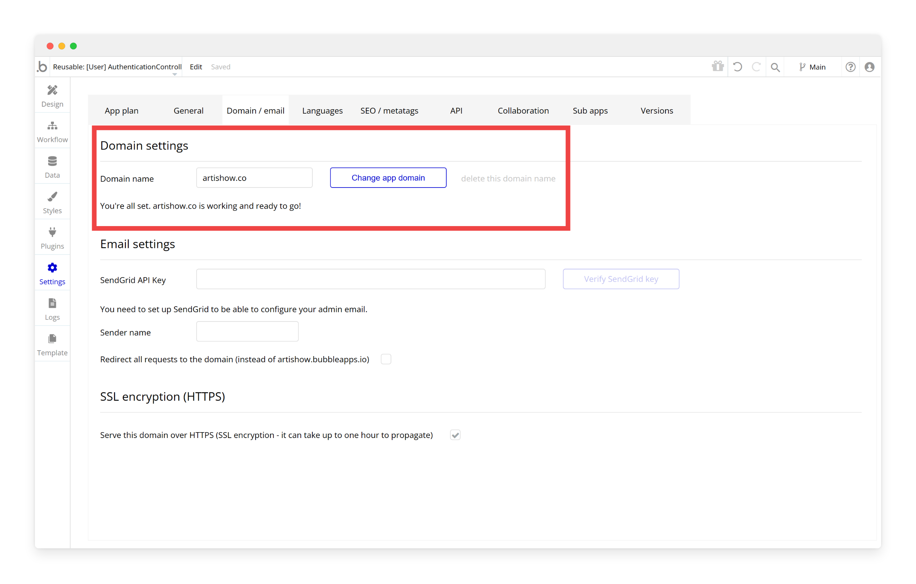Click the Change app domain button

point(388,178)
